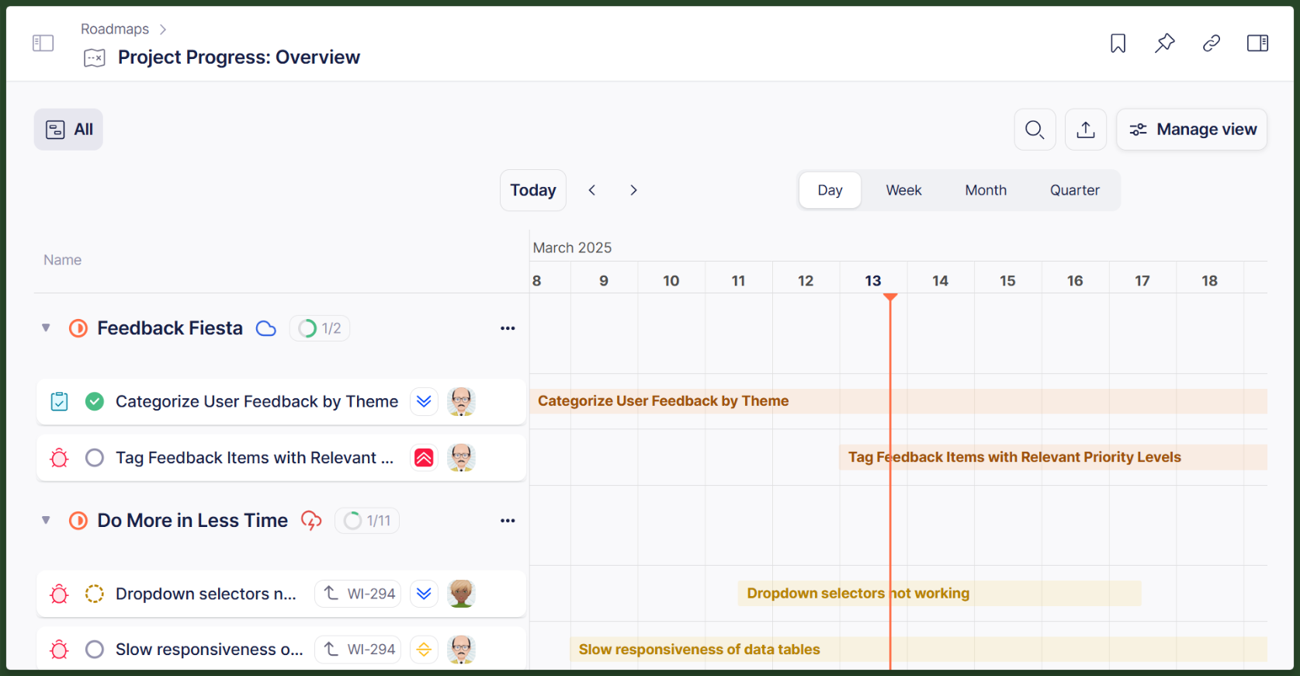The width and height of the screenshot is (1300, 676).
Task: Click in-progress status icon of Feedback Fiesta
Action: tap(78, 329)
